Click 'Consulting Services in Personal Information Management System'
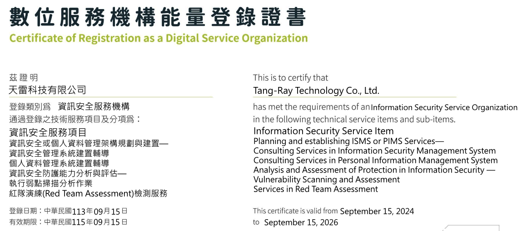The image size is (522, 231). [376, 160]
